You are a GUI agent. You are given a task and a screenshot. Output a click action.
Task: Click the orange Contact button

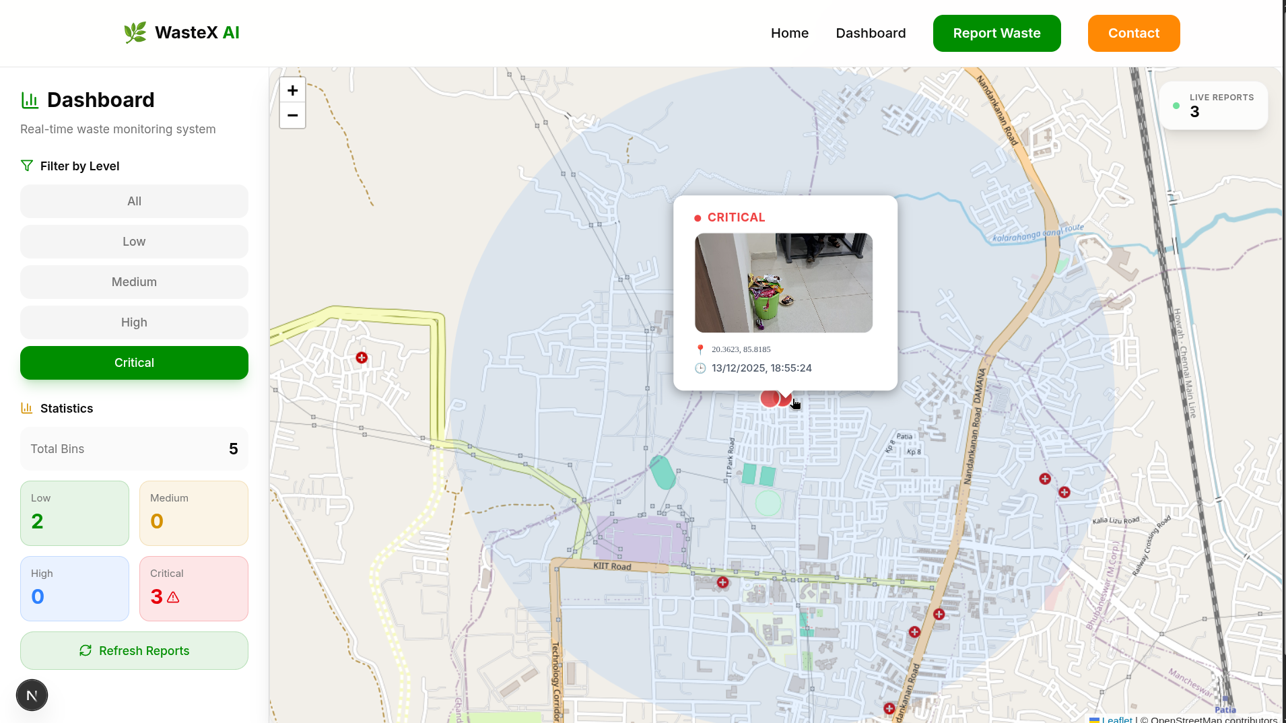point(1134,33)
